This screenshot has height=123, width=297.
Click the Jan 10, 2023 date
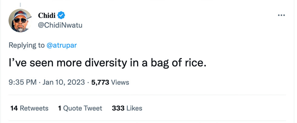[64, 82]
